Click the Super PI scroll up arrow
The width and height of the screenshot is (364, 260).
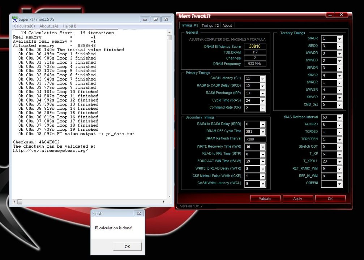coord(170,32)
